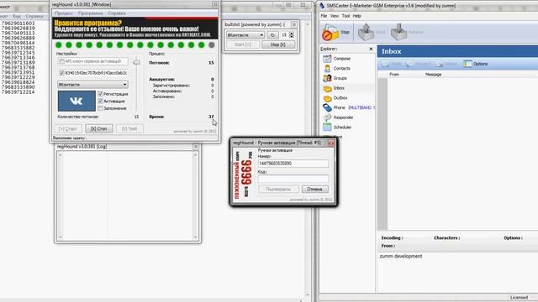Click Stop [X] in the bullshit window

click(278, 44)
